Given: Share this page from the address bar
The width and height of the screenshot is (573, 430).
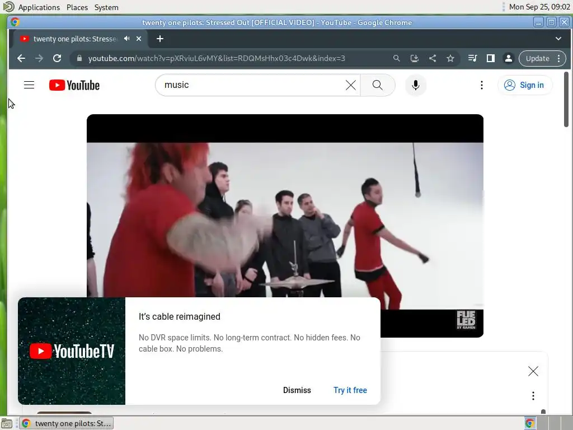Looking at the screenshot, I should 433,58.
